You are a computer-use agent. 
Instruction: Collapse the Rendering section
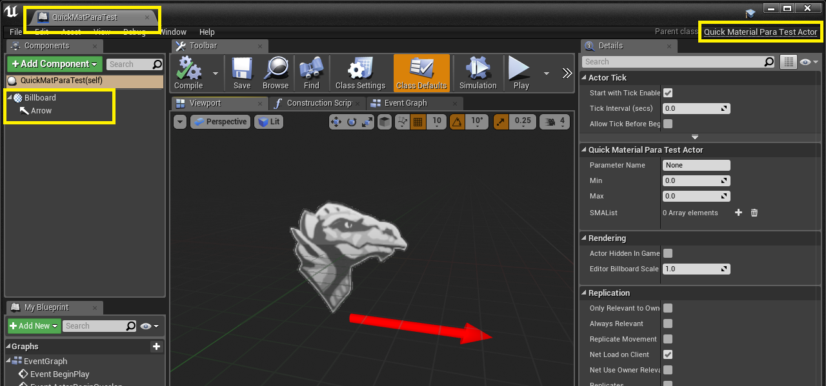(x=584, y=238)
